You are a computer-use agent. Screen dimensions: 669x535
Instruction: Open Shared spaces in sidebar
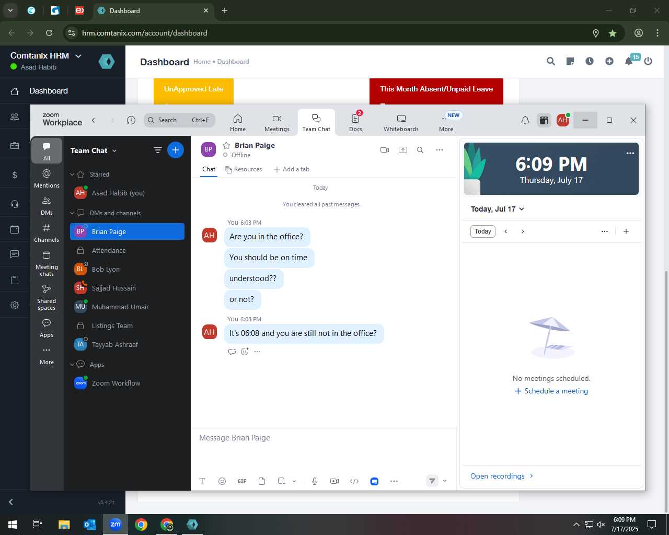(x=47, y=297)
